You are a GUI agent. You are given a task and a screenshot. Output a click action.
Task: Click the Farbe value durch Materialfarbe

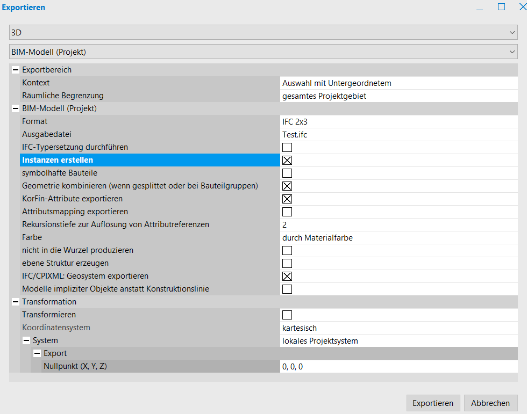coord(398,237)
